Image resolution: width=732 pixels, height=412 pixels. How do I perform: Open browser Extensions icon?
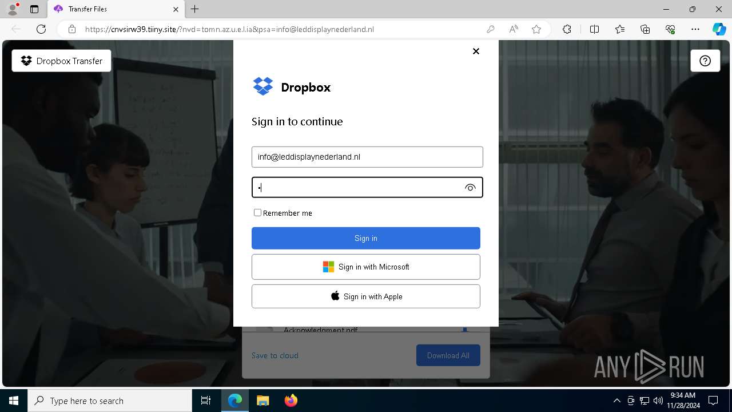click(567, 29)
